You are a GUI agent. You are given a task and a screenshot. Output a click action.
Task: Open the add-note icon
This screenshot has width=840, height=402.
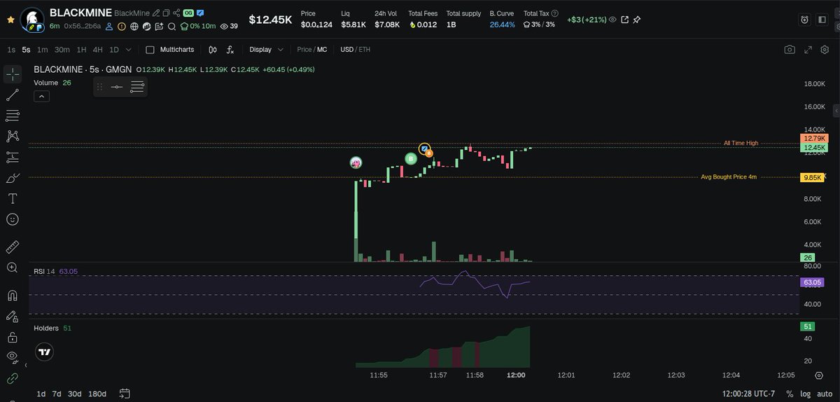pos(160,26)
